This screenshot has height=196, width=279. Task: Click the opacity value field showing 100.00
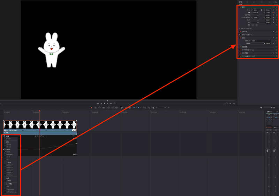[268, 43]
